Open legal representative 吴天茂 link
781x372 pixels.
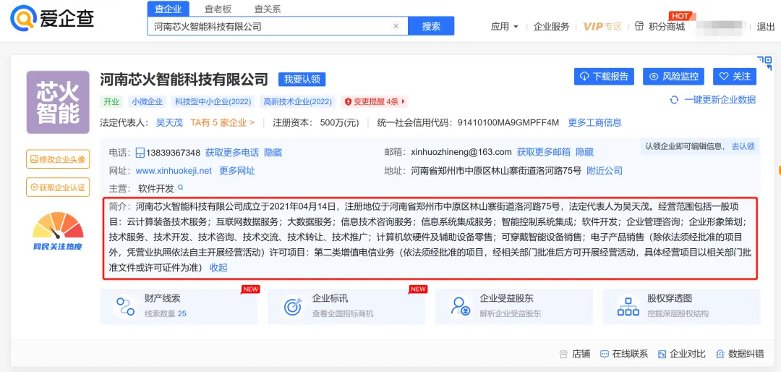coord(168,122)
